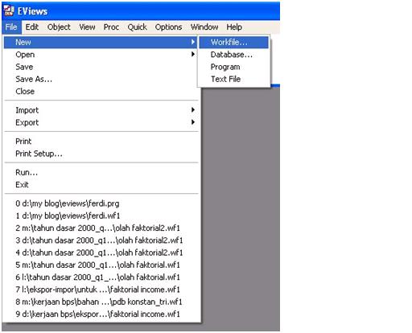Screen dimensions: 412x333
Task: Open recent file 2 m:\ olah faktorial2.wf1
Action: coord(101,228)
